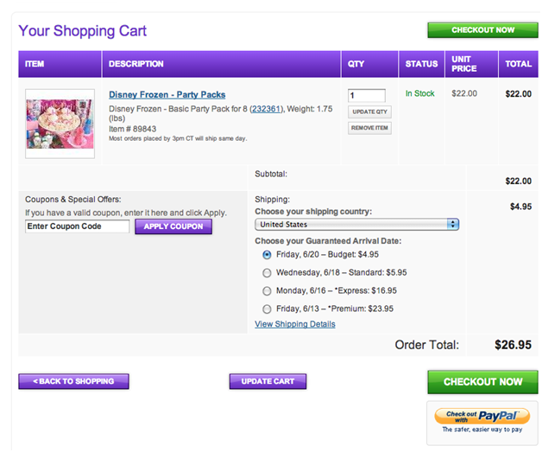542x452 pixels.
Task: Click the Remove Item button
Action: pyautogui.click(x=369, y=128)
